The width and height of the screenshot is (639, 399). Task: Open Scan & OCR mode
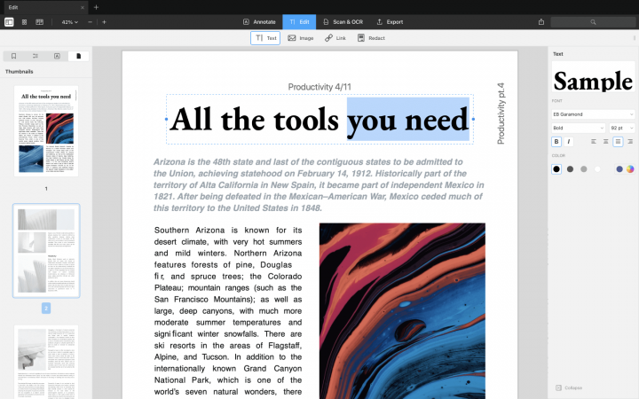point(343,22)
